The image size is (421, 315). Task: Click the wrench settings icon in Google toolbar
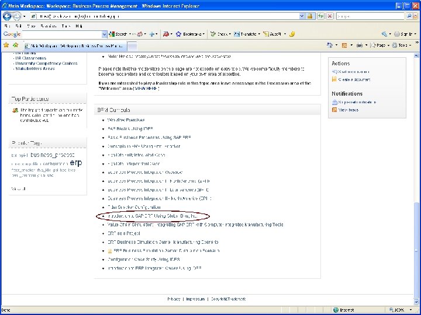(384, 34)
